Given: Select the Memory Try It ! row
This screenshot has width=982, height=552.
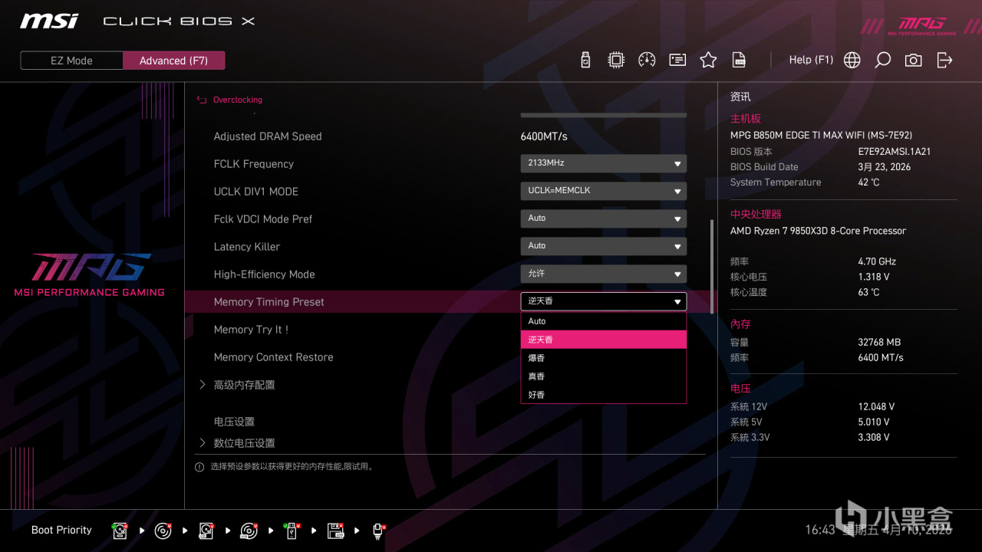Looking at the screenshot, I should [x=251, y=330].
